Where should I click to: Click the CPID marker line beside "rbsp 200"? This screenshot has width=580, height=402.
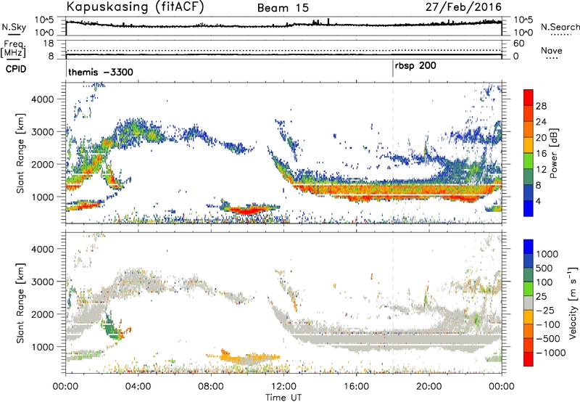click(393, 69)
